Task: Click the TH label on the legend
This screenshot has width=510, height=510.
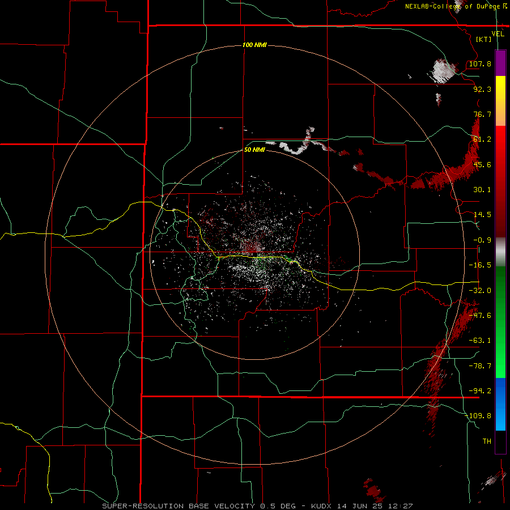Action: (x=487, y=441)
